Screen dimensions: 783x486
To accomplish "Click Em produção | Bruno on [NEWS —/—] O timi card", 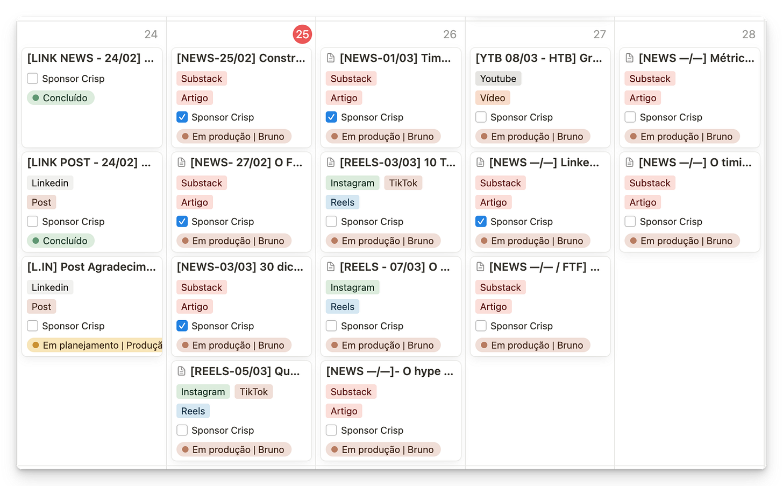I will pyautogui.click(x=682, y=241).
